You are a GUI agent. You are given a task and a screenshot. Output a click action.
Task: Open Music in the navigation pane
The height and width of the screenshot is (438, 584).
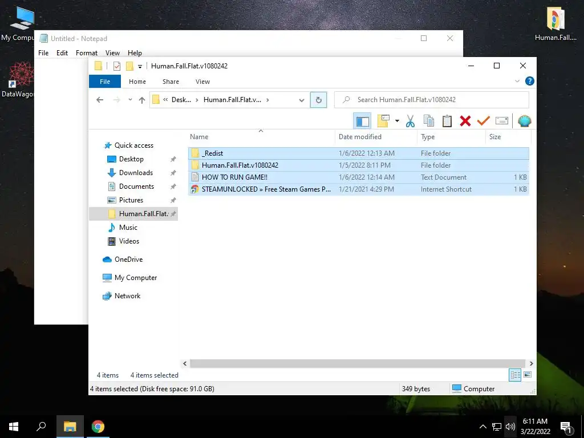click(128, 228)
